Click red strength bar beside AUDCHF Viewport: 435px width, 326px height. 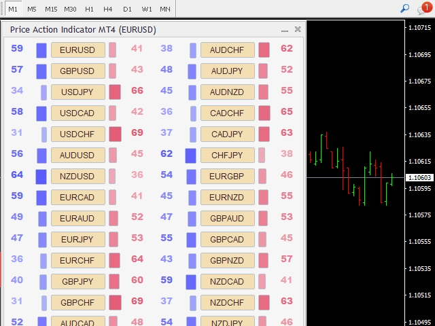(x=264, y=50)
